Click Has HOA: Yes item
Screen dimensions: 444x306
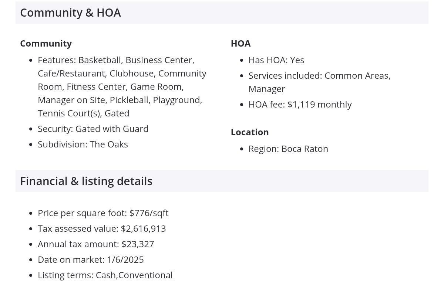(x=276, y=60)
